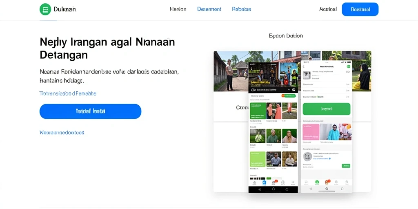Tap the large green button in right phone

[x=327, y=109]
